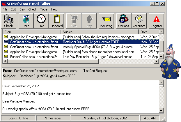
Task: Click the Time clock toolbar icon
Action: coord(41,21)
